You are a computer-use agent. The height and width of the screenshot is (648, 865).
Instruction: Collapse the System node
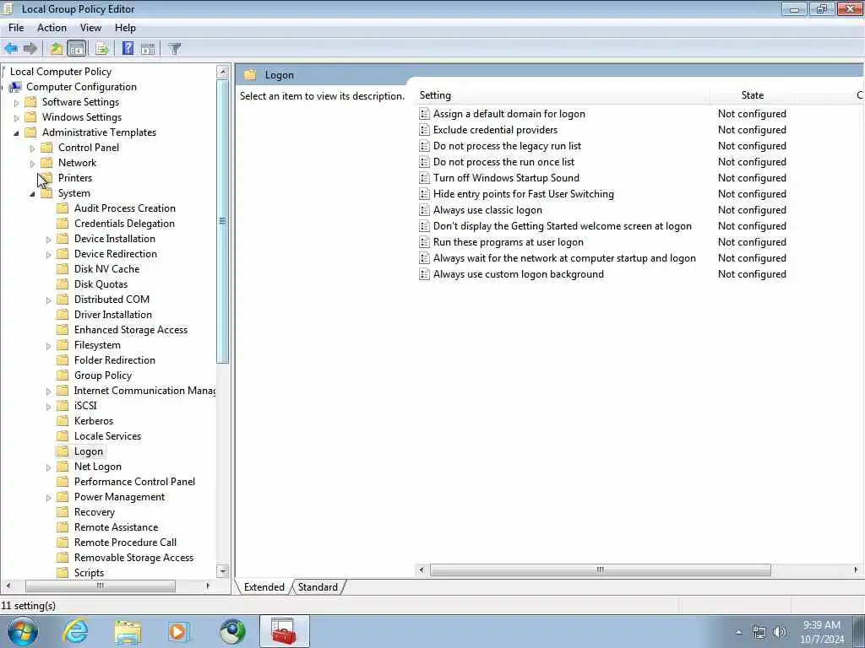coord(32,194)
